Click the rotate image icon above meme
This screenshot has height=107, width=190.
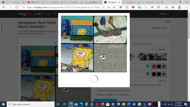[55, 43]
